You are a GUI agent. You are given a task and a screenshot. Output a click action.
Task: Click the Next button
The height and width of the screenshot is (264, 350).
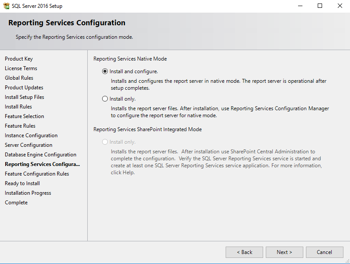[284, 252]
